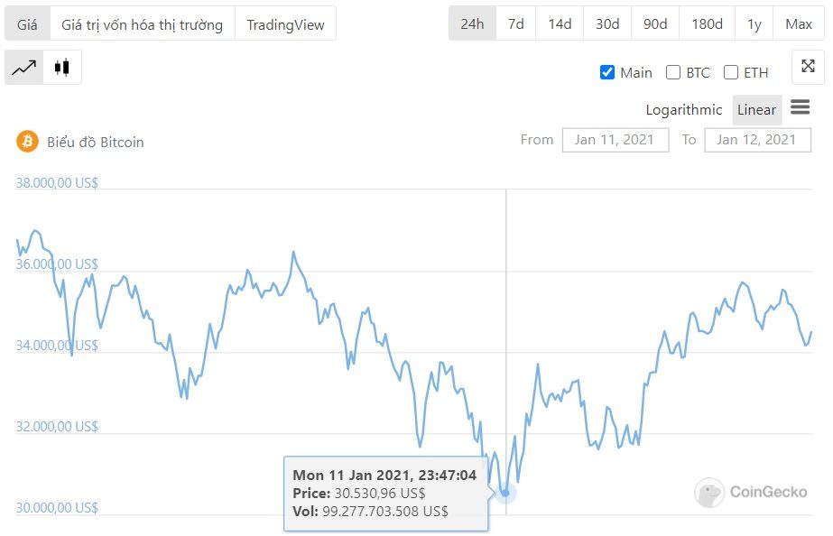
Task: Click the highlighted price point marker
Action: coord(505,493)
